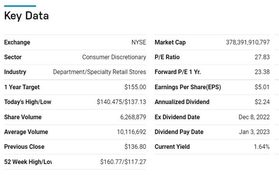Select the Market Cap figure 378,391,910,797

point(248,42)
